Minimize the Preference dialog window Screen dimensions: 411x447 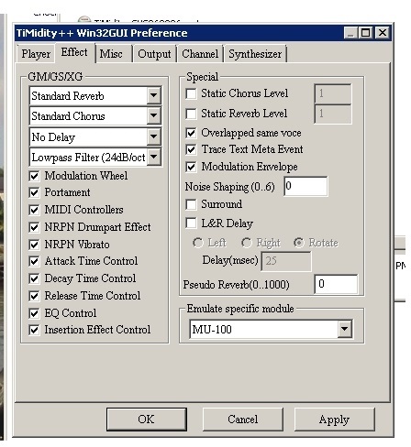coord(350,33)
